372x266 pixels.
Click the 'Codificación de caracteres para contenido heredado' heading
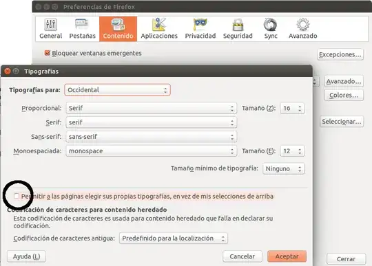tap(87, 210)
